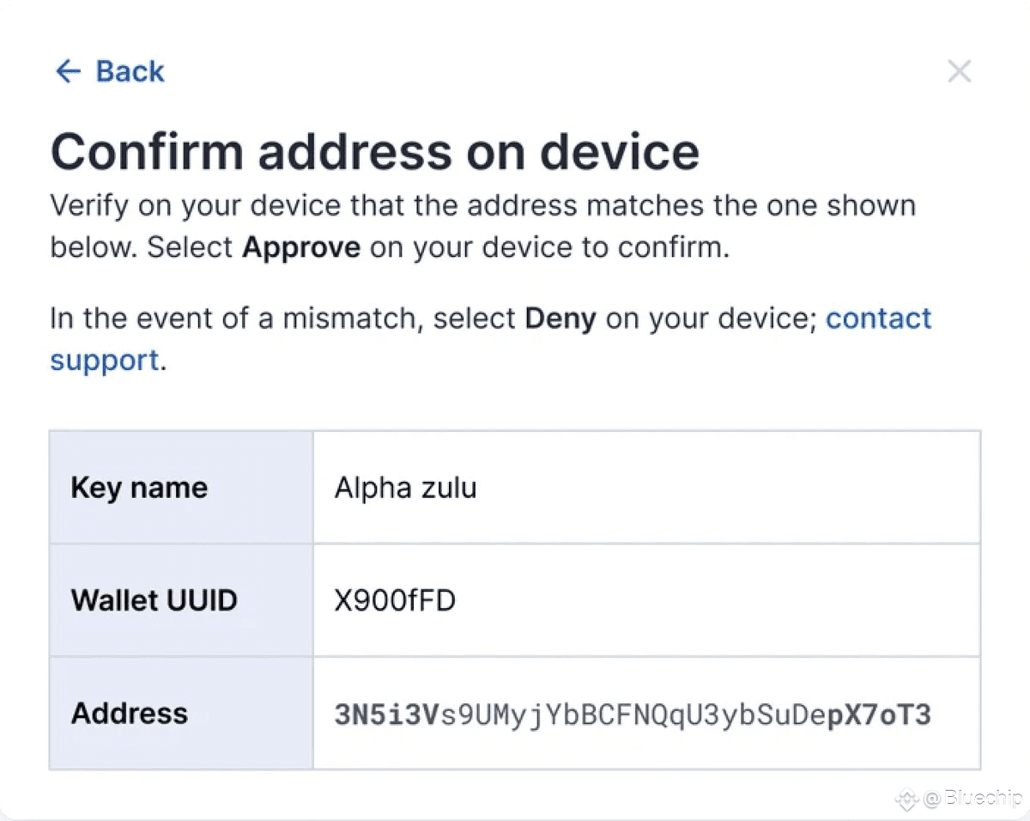
Task: Go back using the Back link
Action: (110, 71)
